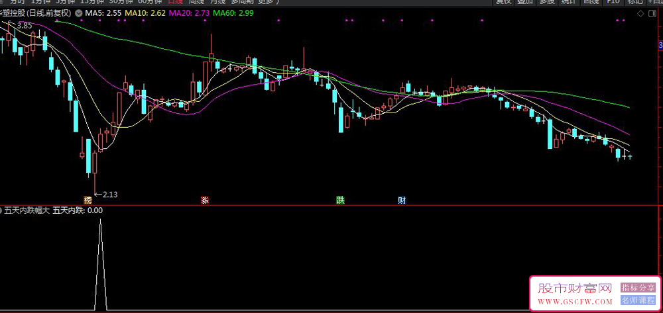Switch to the 周线 weekly period tab

coord(196,2)
